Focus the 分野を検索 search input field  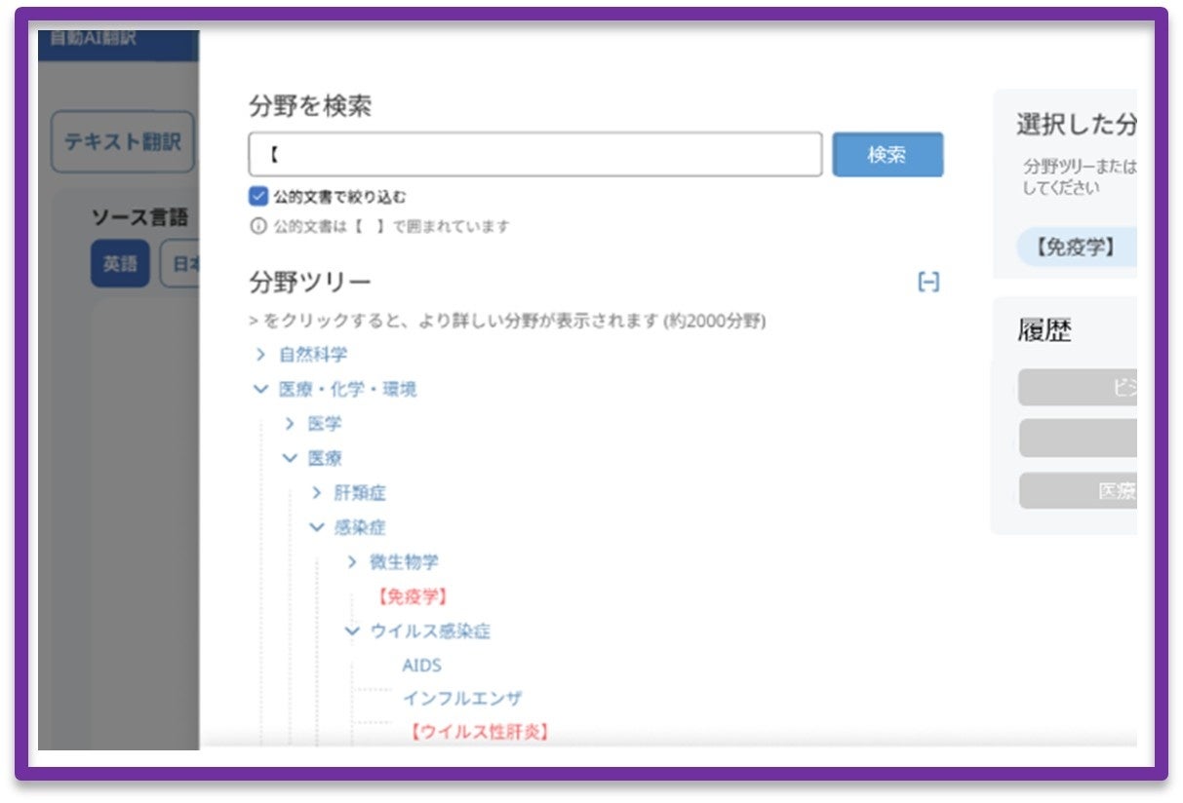(535, 155)
